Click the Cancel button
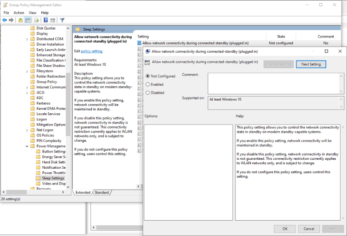 click(x=309, y=229)
